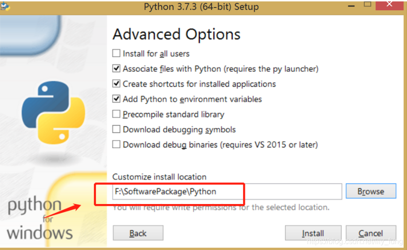Tick Download debug binaries checkbox
The image size is (407, 250).
[116, 144]
